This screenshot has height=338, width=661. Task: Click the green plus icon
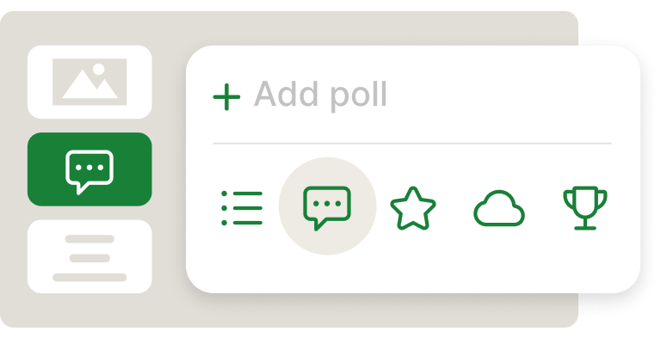click(x=226, y=96)
